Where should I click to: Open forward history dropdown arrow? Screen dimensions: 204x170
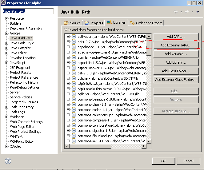pyautogui.click(x=193, y=12)
